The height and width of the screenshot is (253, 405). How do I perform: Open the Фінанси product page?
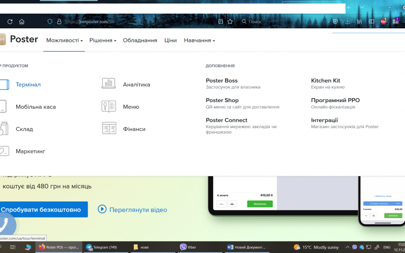[134, 129]
